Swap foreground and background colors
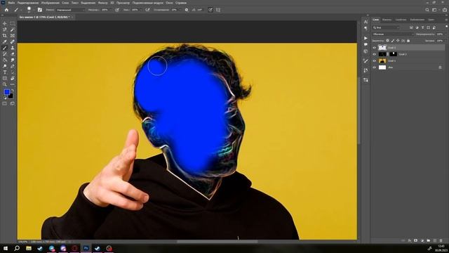 point(12,91)
